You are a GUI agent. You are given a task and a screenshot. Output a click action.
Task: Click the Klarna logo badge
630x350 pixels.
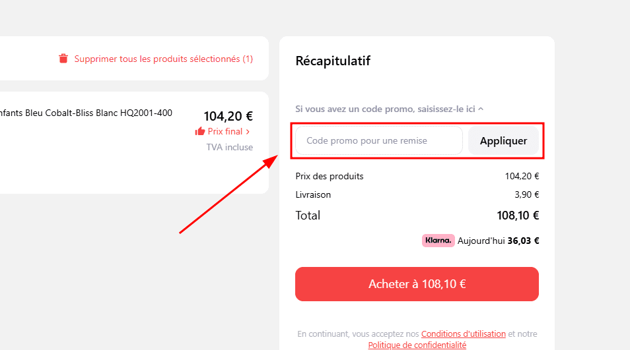(438, 241)
